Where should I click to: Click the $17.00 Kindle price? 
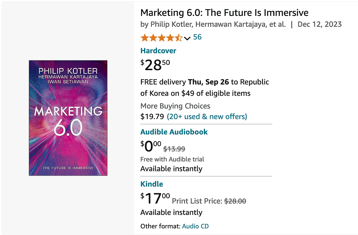(155, 198)
